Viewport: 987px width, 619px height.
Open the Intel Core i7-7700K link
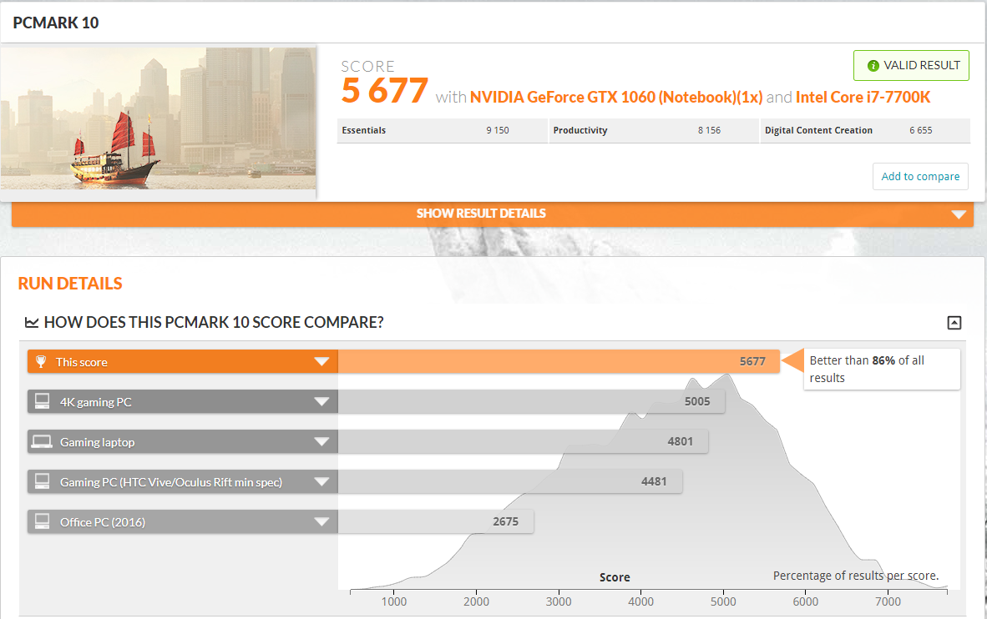point(863,97)
